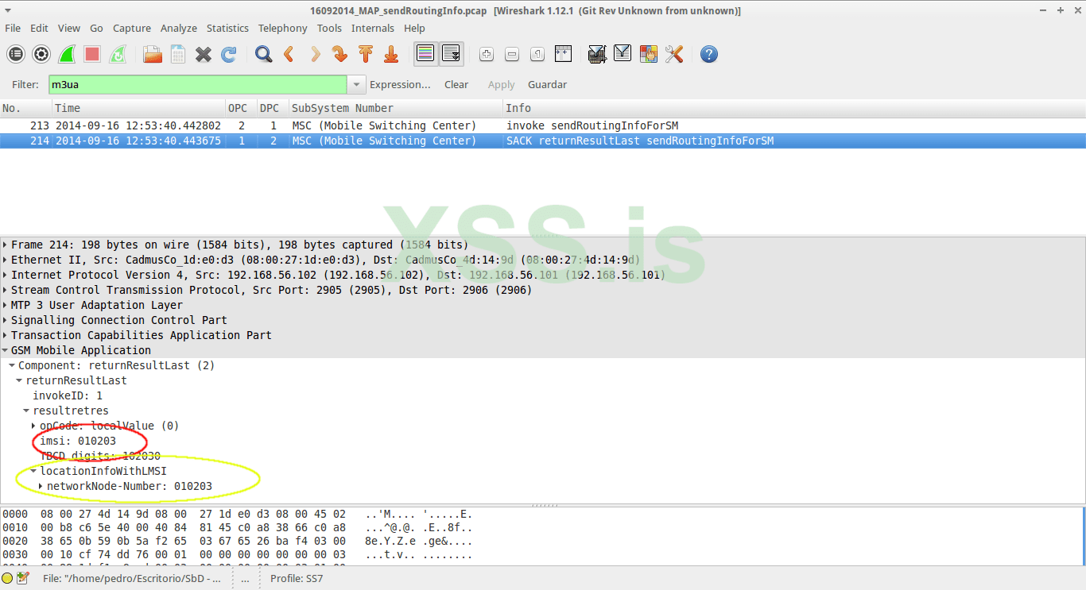The image size is (1086, 590).
Task: Click the Guardar filter button
Action: 548,85
